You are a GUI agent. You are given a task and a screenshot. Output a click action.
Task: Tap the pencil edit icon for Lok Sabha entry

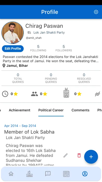[x=66, y=155]
